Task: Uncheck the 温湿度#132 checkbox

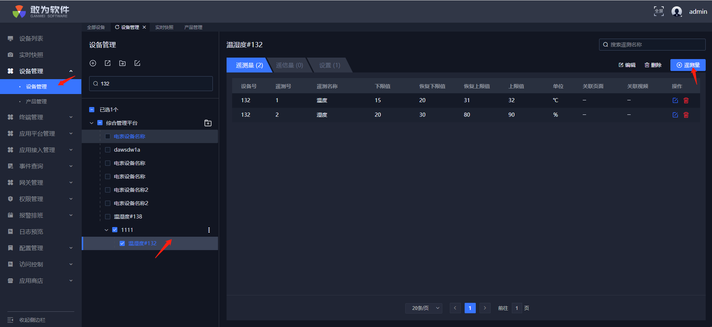Action: tap(122, 243)
